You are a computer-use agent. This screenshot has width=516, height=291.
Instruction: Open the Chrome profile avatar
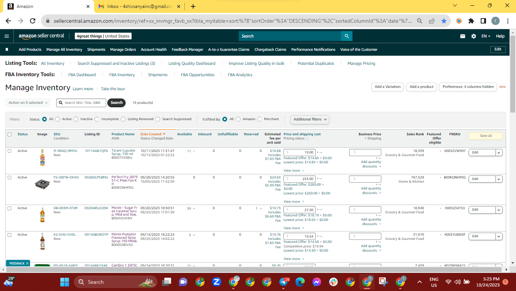point(496,21)
